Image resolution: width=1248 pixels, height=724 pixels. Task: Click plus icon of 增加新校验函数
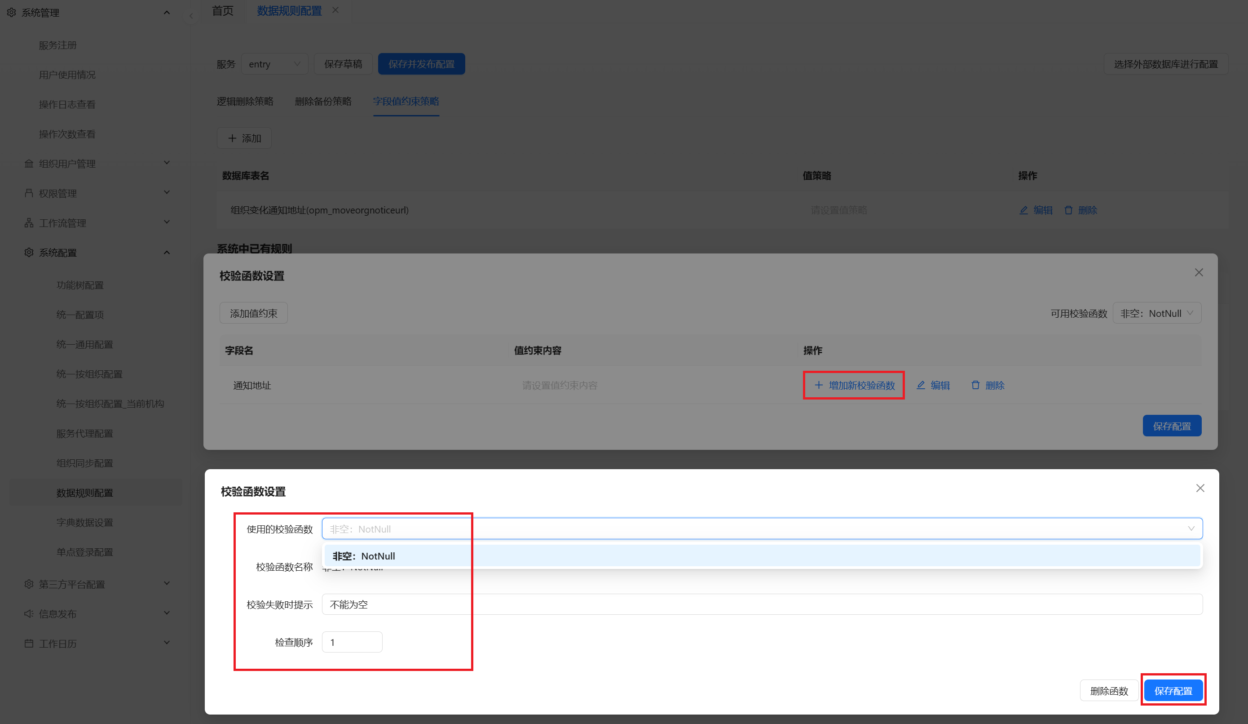click(819, 385)
